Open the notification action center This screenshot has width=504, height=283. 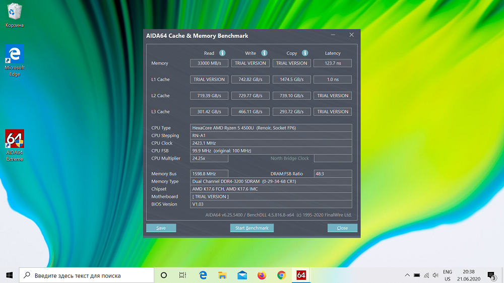[491, 275]
